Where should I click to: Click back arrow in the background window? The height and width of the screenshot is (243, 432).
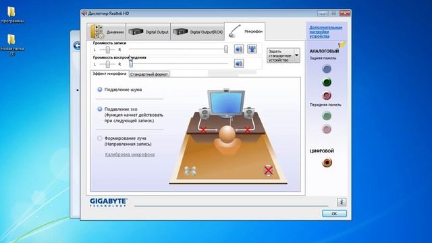tap(77, 46)
